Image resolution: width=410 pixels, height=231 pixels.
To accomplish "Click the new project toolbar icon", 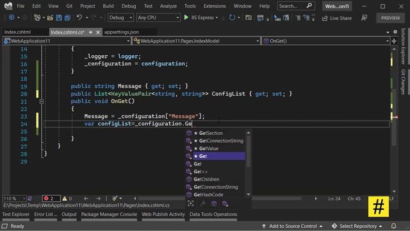I will point(37,17).
